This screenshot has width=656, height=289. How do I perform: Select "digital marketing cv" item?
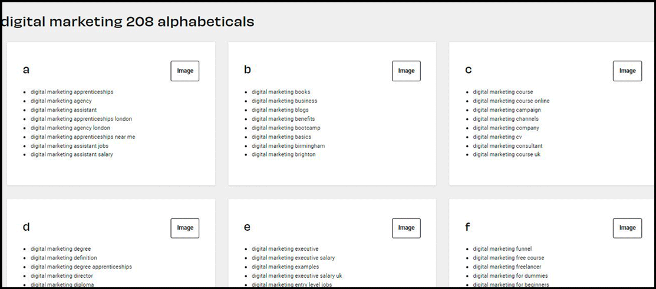coord(497,137)
